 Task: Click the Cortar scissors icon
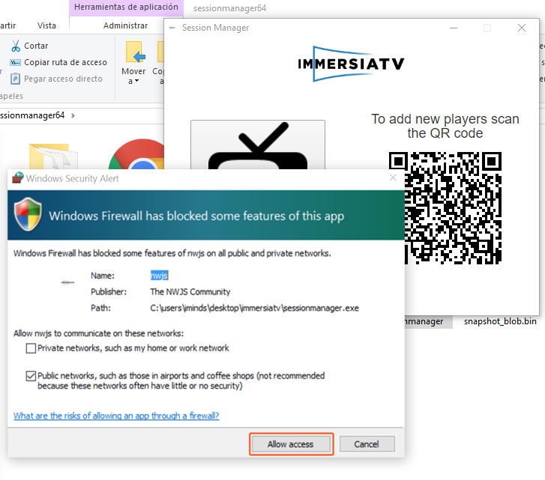[16, 46]
